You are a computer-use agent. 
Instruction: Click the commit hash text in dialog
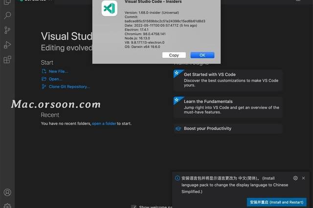[165, 21]
